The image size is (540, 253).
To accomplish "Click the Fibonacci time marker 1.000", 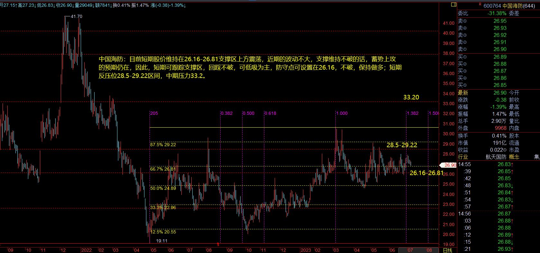I will (x=342, y=113).
